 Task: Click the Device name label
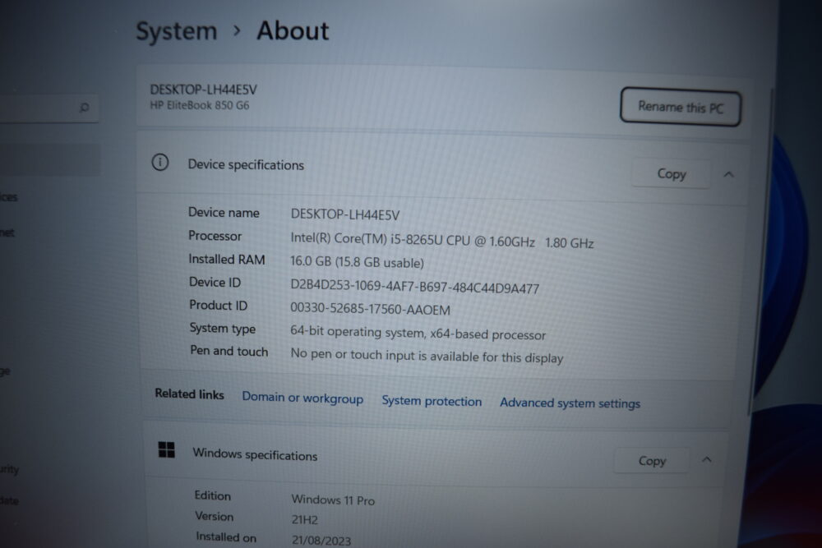[x=224, y=212]
